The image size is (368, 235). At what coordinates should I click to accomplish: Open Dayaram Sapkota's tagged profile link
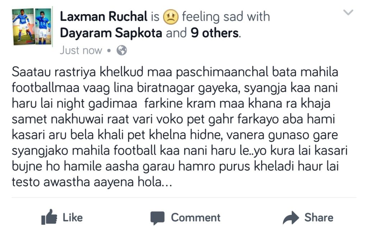click(x=112, y=33)
